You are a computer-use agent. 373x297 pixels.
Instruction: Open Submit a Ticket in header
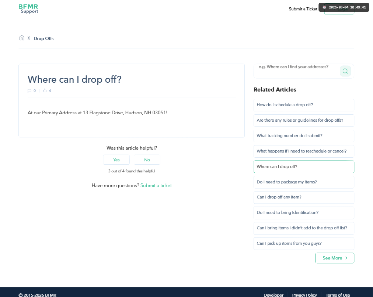[x=303, y=9]
